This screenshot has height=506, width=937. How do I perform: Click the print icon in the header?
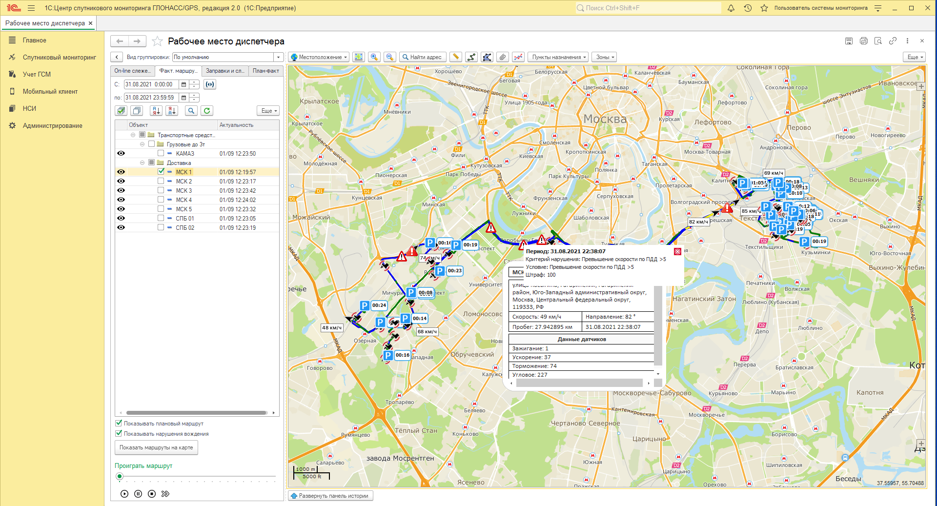(x=864, y=41)
